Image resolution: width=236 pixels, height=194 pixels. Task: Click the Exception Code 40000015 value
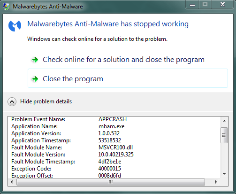pos(110,169)
